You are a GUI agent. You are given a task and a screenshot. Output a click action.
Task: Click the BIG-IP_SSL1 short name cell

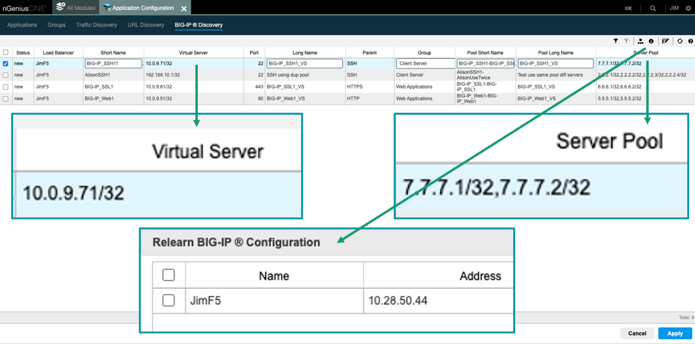[113, 86]
